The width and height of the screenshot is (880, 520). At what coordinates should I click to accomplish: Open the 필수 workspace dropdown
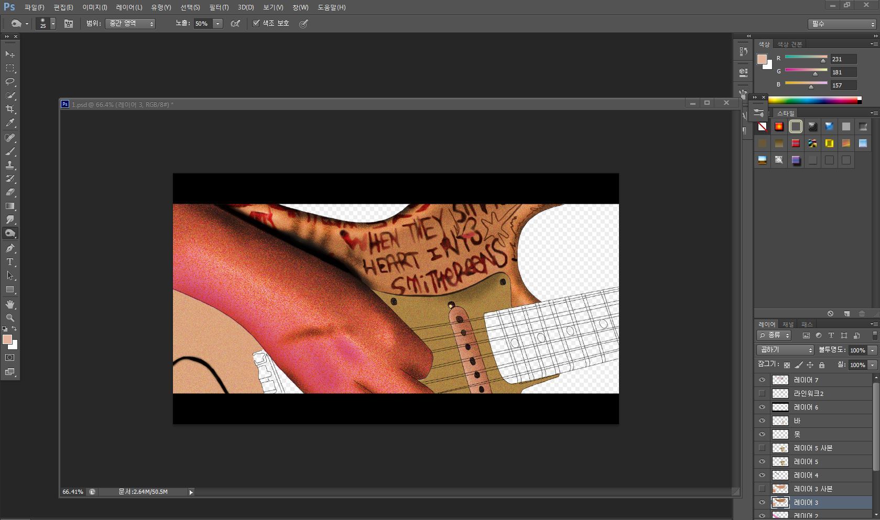(x=842, y=24)
